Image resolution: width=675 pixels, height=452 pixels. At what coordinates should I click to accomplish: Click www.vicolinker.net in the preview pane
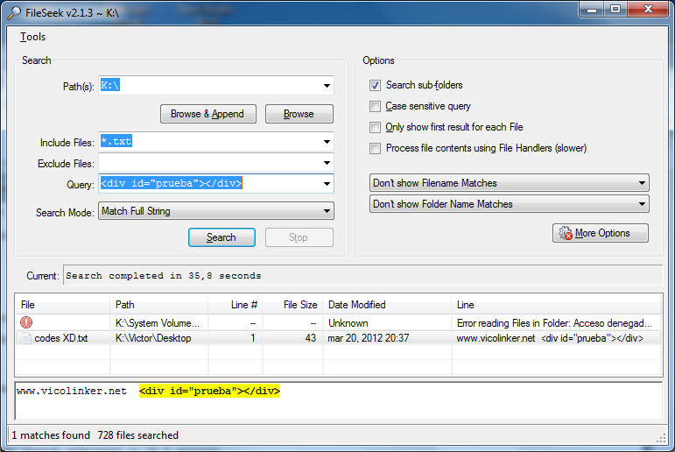[72, 392]
